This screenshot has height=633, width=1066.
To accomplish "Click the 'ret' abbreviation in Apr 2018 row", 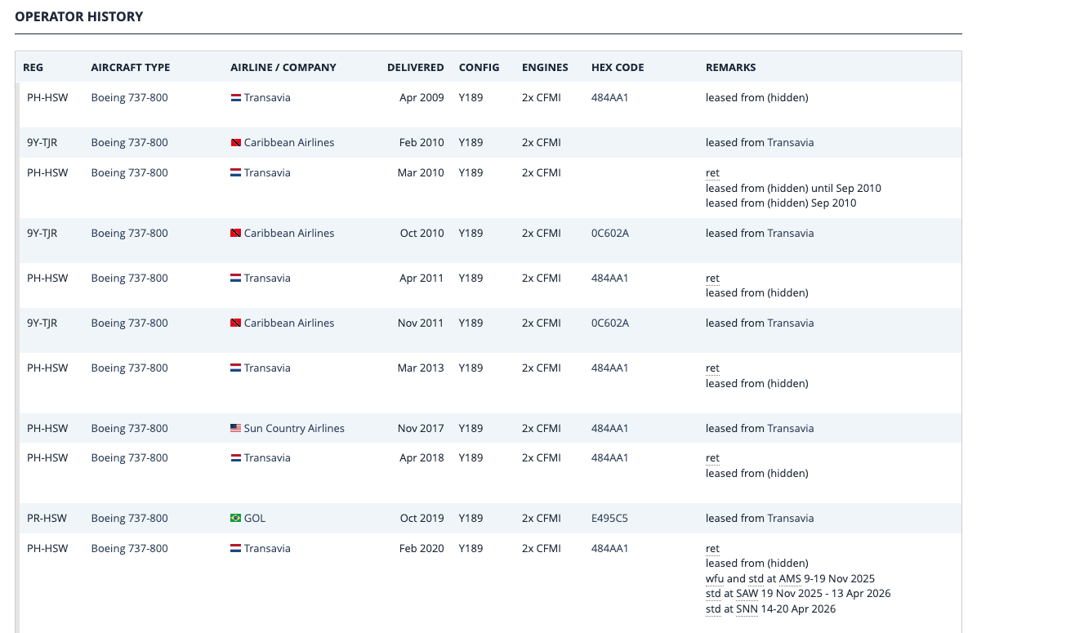I will click(x=712, y=458).
